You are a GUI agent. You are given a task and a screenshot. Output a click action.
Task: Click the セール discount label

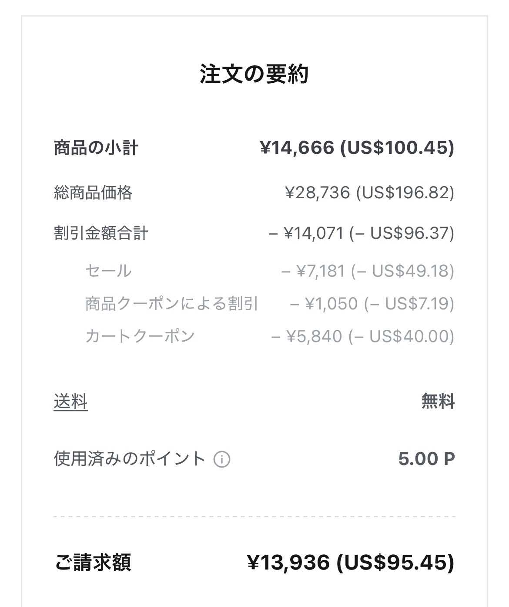(x=108, y=271)
